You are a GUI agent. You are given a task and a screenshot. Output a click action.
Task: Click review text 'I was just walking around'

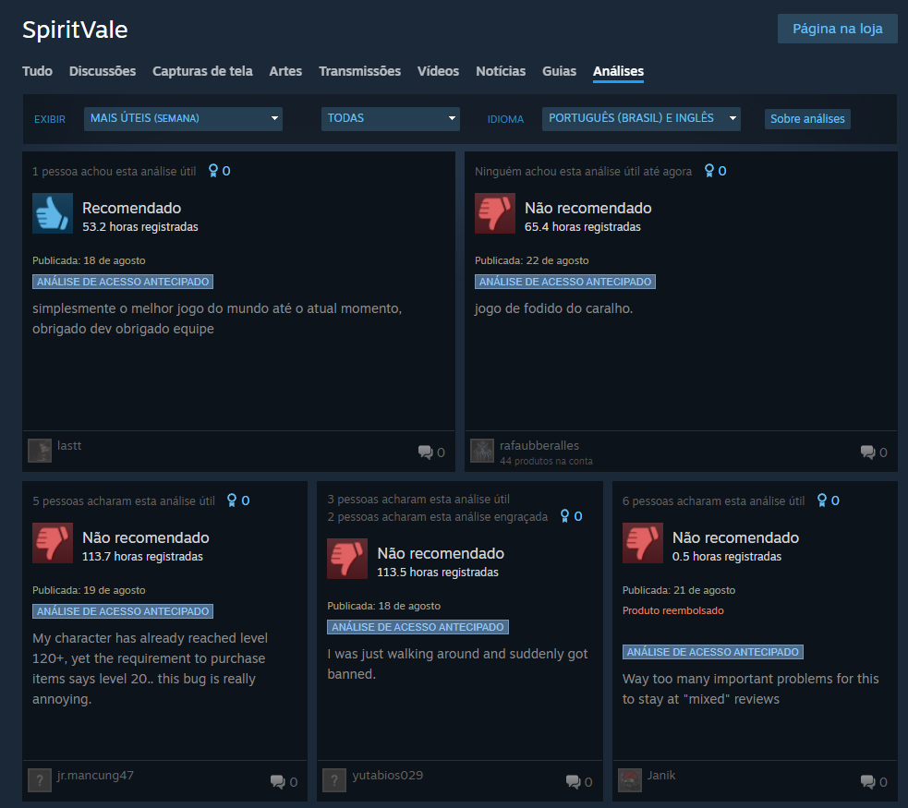coord(457,664)
